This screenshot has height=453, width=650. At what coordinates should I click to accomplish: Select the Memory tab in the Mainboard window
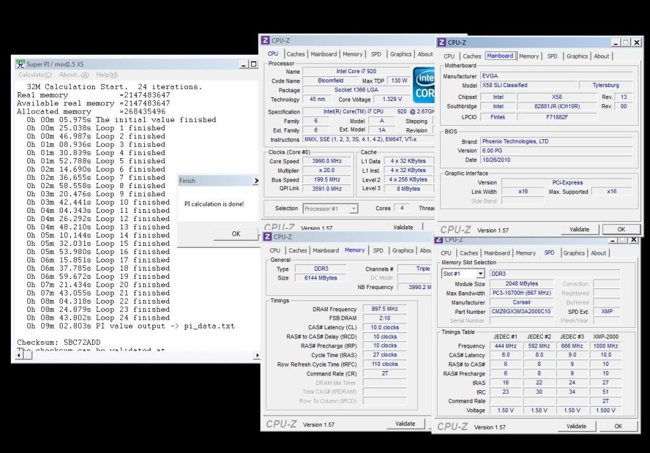[529, 56]
